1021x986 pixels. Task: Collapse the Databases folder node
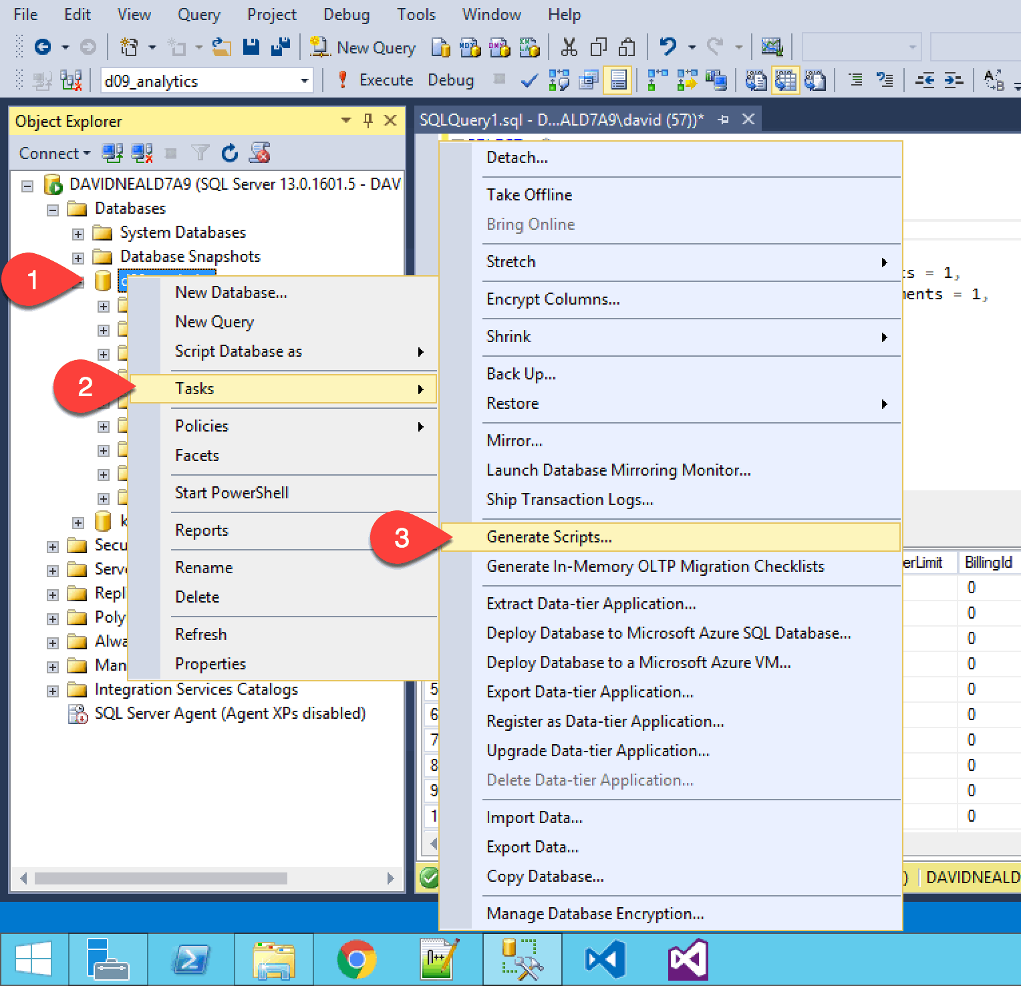(53, 210)
